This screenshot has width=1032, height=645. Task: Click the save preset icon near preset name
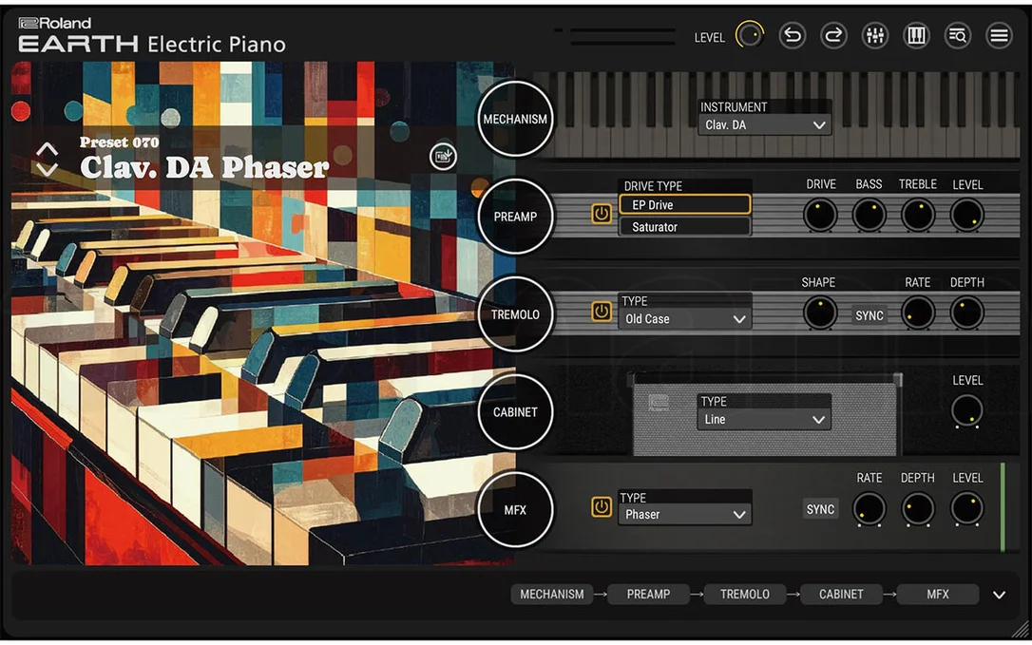(x=443, y=157)
